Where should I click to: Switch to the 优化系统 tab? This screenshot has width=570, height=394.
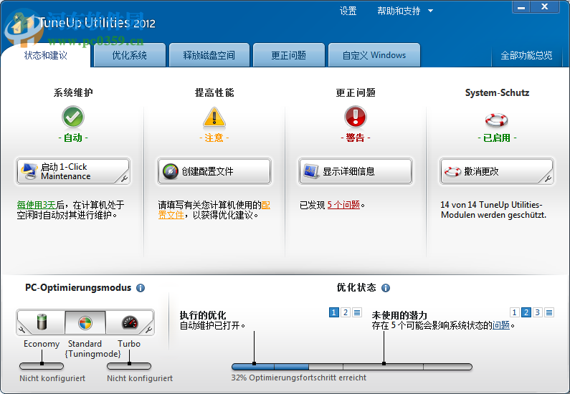click(129, 55)
